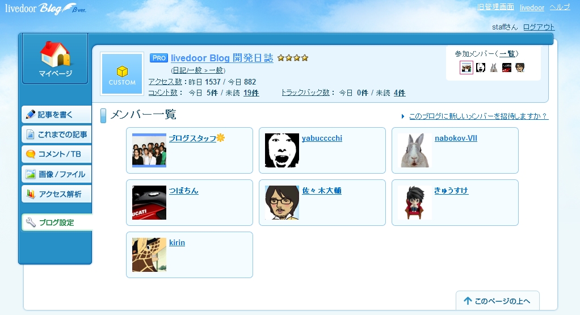Jump to page top button
Image resolution: width=580 pixels, height=315 pixels.
pyautogui.click(x=498, y=301)
